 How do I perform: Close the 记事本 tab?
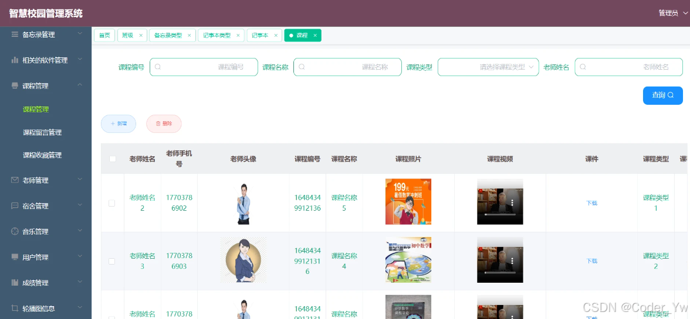(x=276, y=36)
